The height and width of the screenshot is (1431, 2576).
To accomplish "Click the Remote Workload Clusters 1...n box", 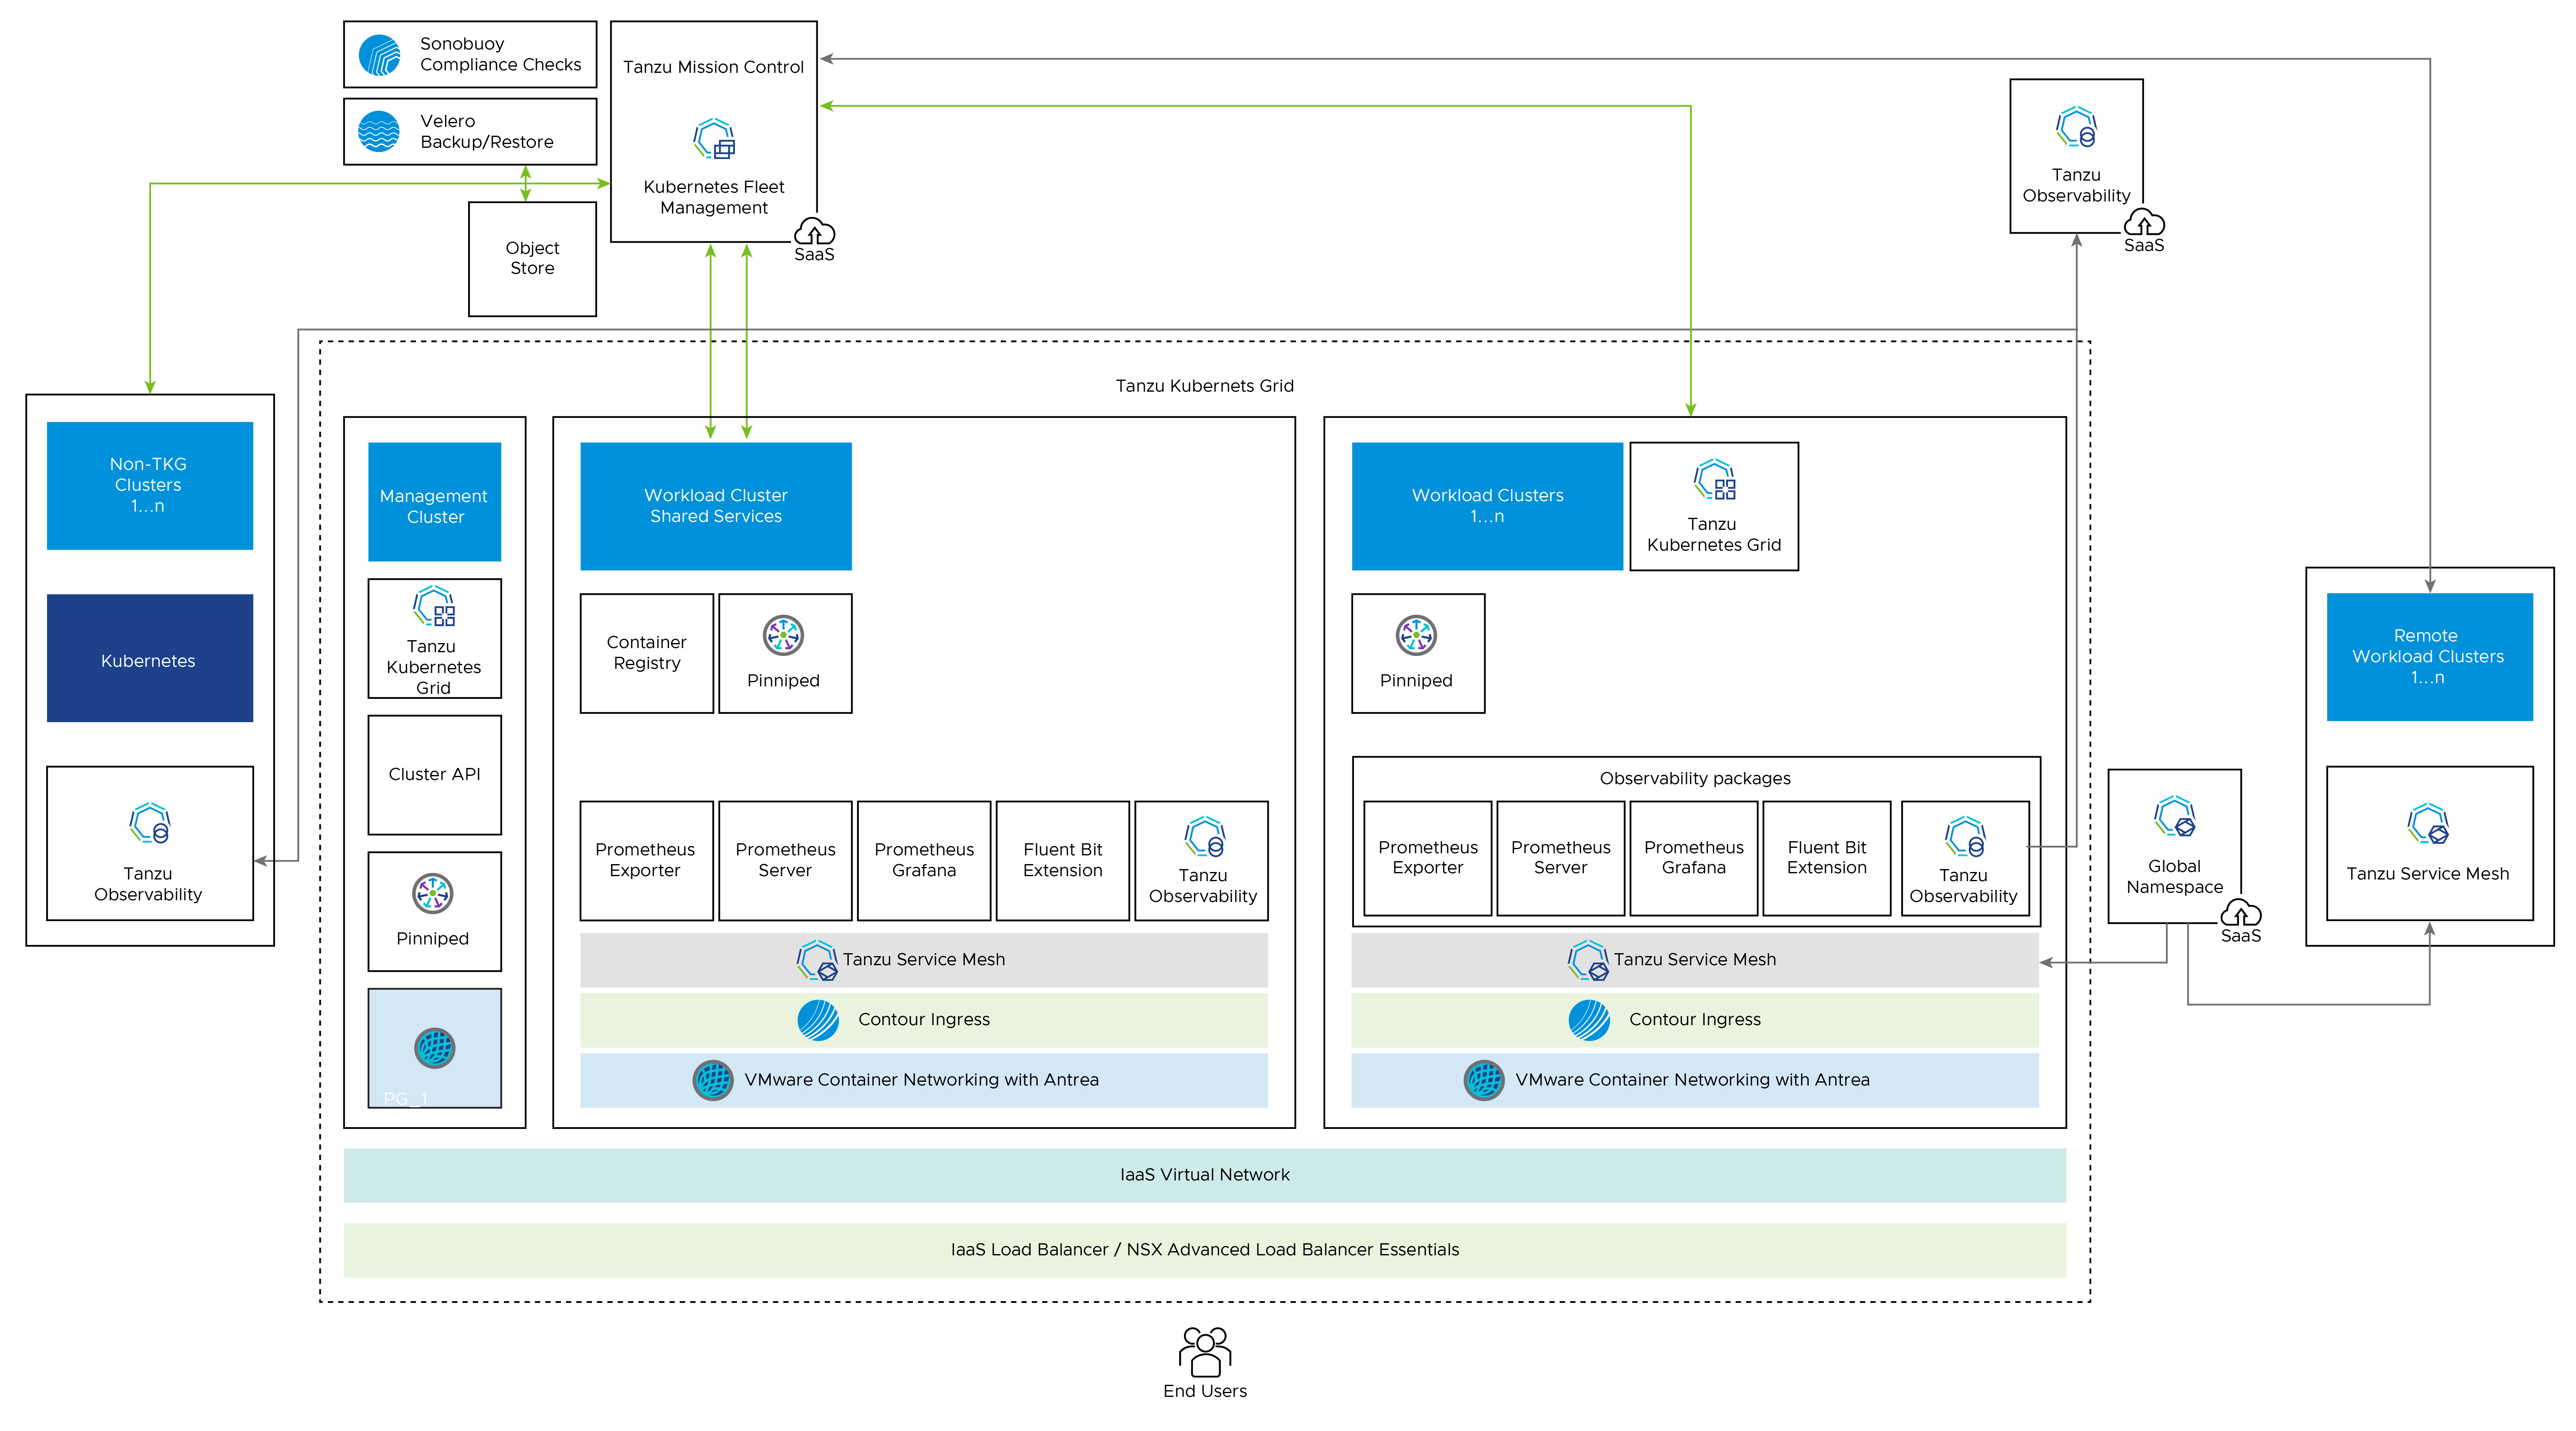I will tap(2430, 656).
